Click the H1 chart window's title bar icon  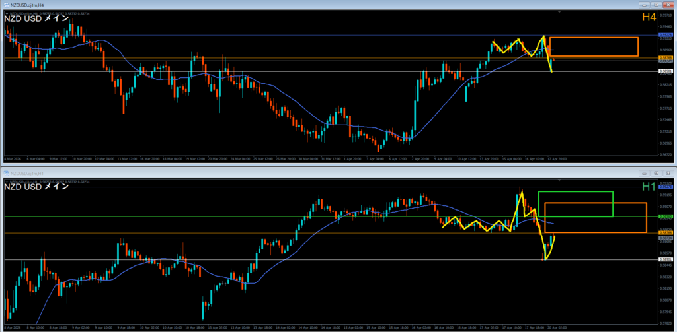(5, 172)
